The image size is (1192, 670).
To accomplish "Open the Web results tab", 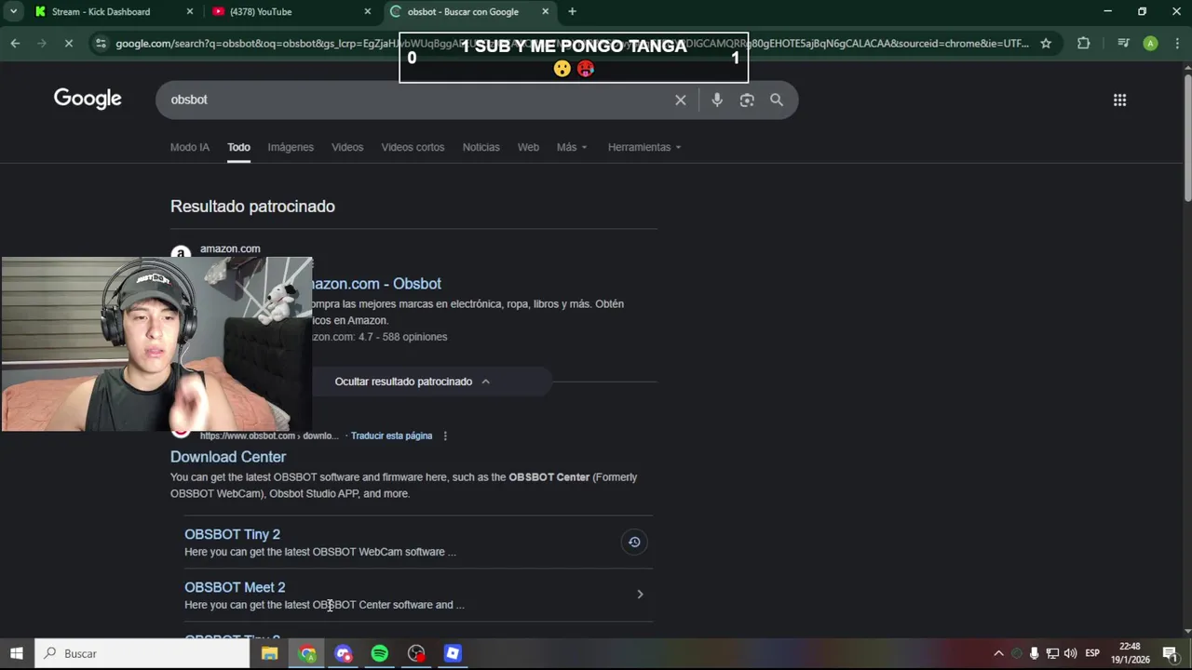I will coord(528,147).
